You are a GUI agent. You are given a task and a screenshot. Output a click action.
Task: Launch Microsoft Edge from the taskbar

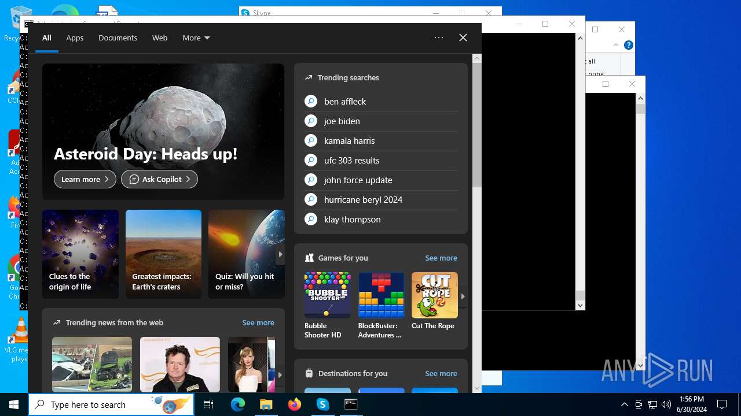(238, 404)
